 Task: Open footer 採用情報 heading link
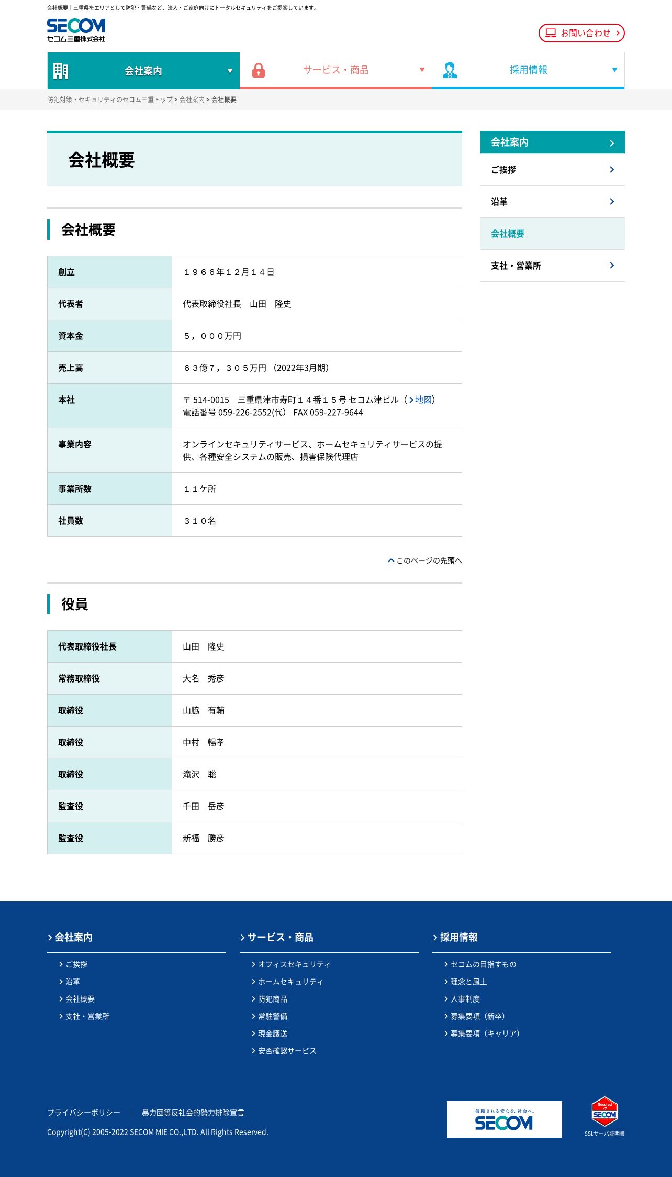455,937
